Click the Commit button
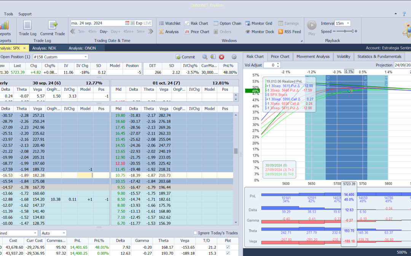Viewport: 411px width, 256px height. pos(185,57)
